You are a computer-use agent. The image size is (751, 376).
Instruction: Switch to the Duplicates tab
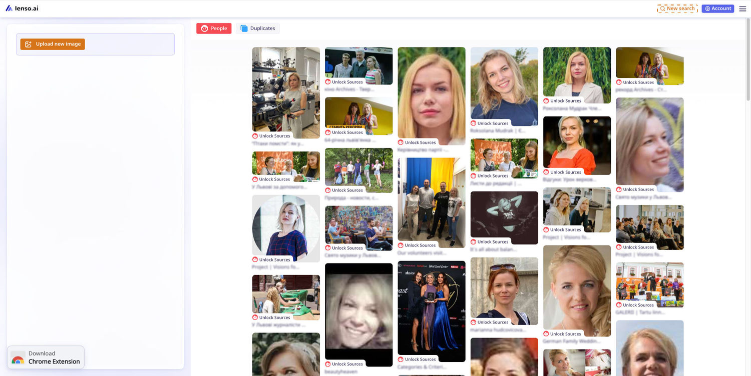point(258,28)
